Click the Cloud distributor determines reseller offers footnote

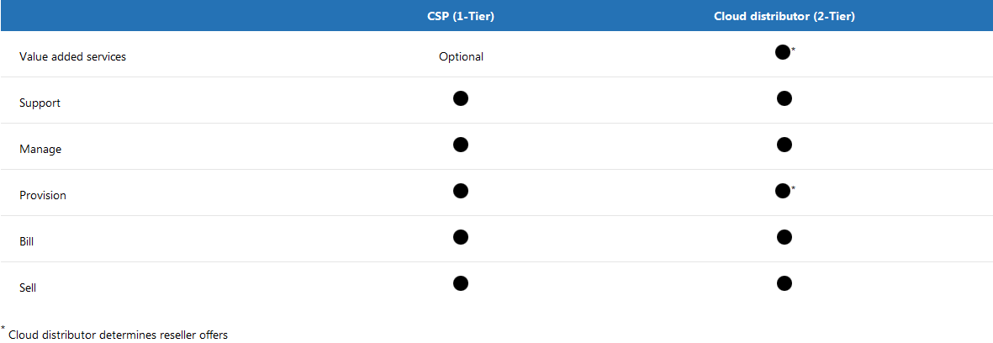point(118,335)
